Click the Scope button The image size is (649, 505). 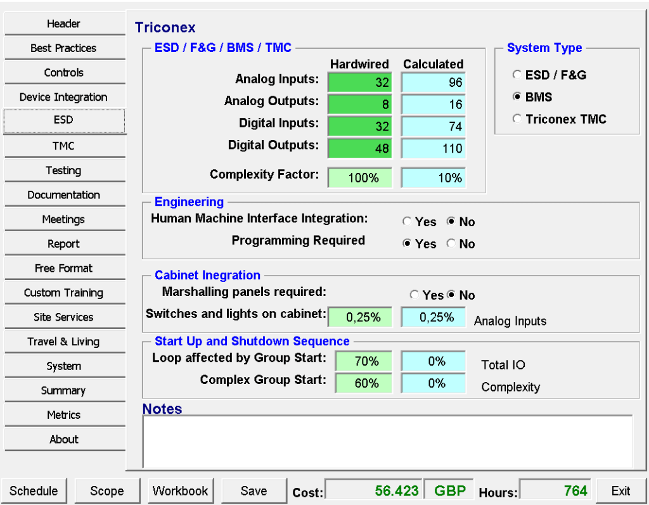click(x=106, y=490)
